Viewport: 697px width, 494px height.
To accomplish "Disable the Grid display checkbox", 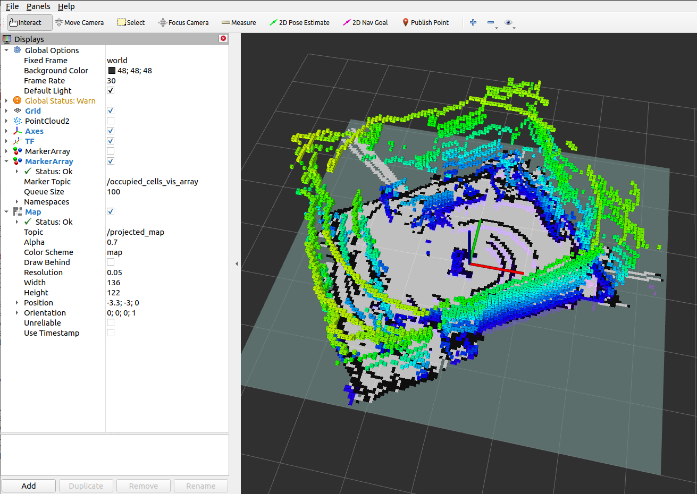I will click(x=110, y=110).
